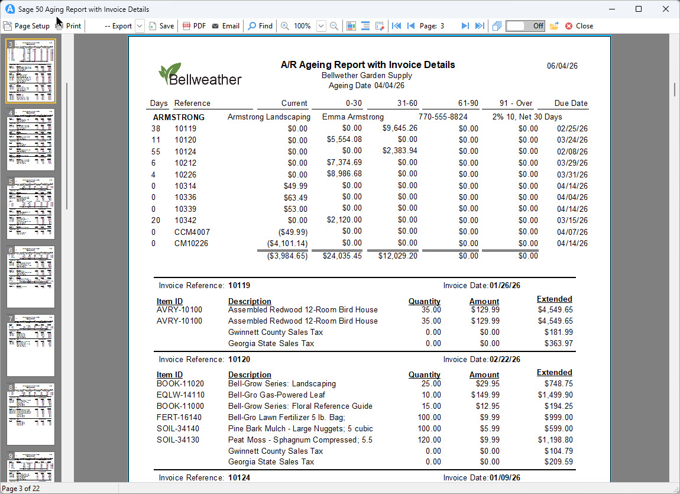Screen dimensions: 680x494
Task: Open Page Setup
Action: pyautogui.click(x=27, y=26)
